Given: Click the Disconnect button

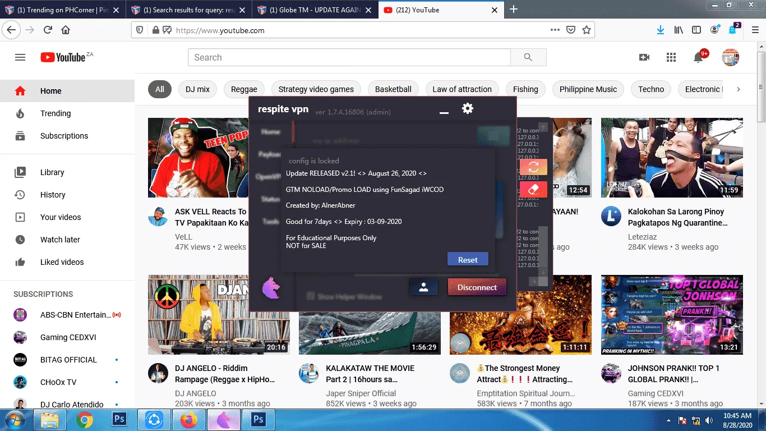Looking at the screenshot, I should (x=477, y=287).
